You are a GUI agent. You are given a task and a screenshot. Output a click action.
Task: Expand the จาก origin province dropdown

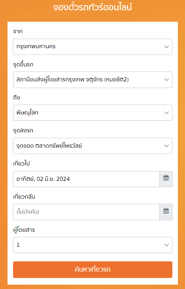[92, 47]
